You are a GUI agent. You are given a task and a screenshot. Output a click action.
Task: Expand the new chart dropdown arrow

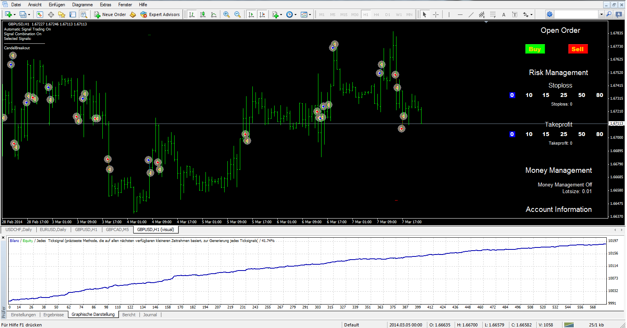(14, 15)
